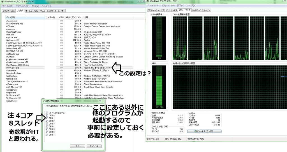Switch to ネットワーク tab in right window

click(x=196, y=10)
